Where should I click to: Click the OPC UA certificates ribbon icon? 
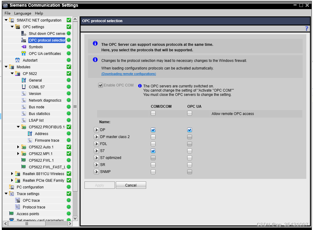24,53
